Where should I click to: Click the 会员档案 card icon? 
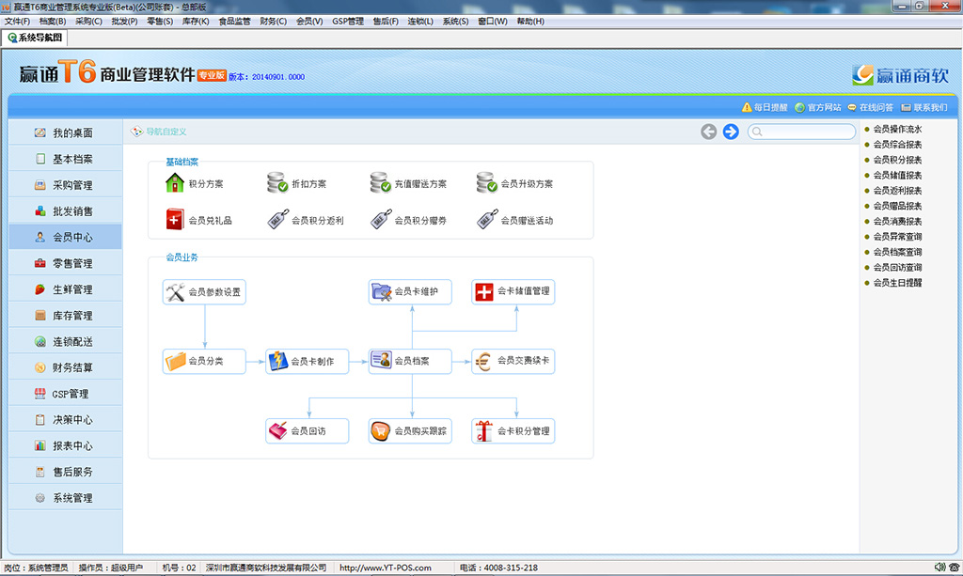point(381,361)
